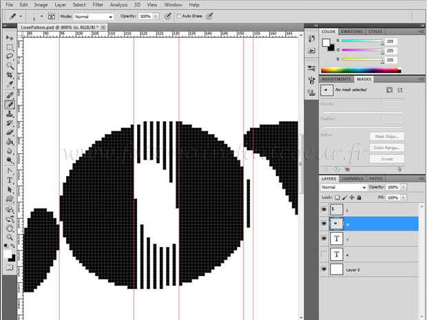The image size is (427, 320).
Task: Select the History Brush tool
Action: tap(10, 123)
